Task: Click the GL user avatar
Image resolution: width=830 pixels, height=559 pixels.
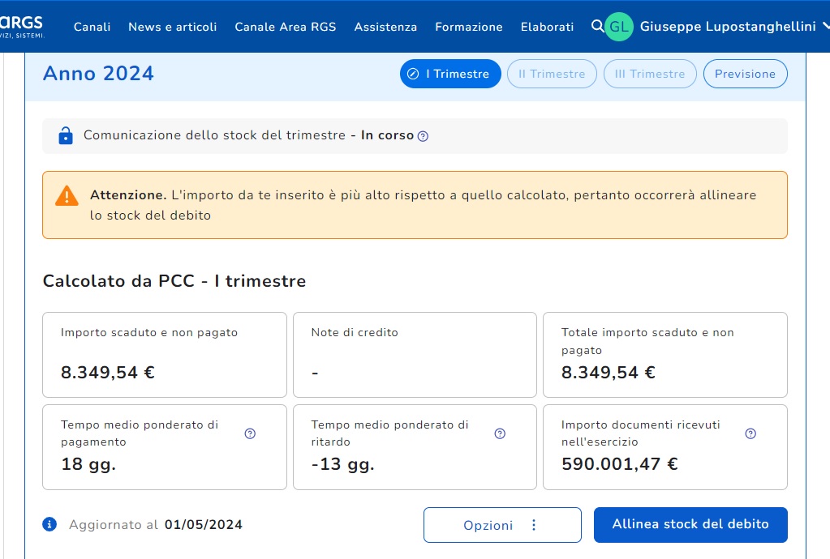Action: point(619,27)
